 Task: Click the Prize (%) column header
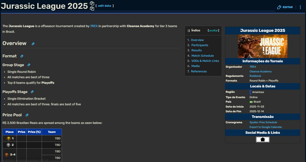click(x=34, y=132)
